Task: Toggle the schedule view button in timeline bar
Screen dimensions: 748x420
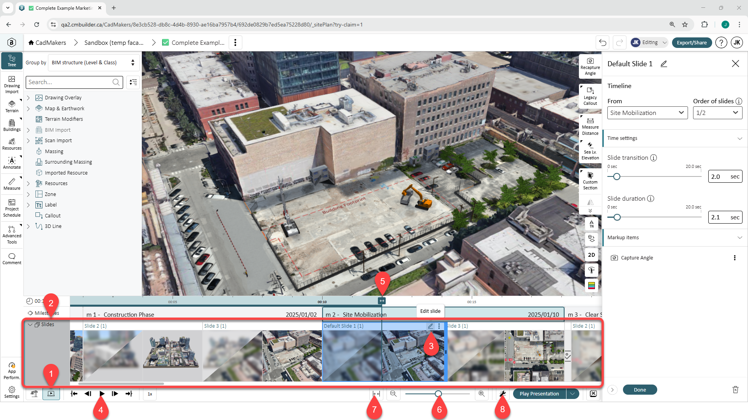Action: click(x=34, y=394)
